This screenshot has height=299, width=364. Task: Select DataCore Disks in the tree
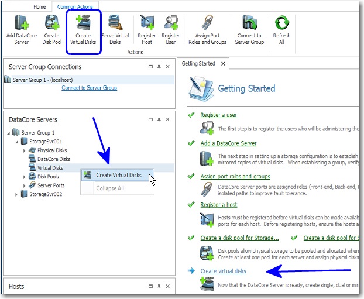pyautogui.click(x=53, y=159)
